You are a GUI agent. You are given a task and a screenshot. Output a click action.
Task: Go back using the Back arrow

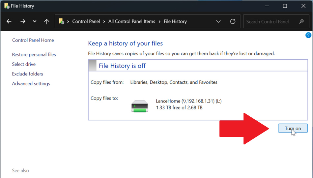9,21
